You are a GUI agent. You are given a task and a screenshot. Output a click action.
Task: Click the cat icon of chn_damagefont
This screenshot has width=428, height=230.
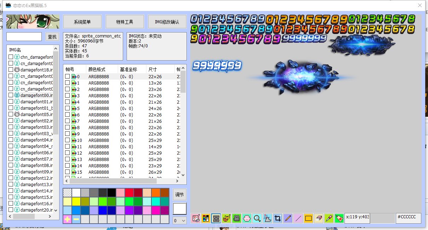(x=17, y=57)
